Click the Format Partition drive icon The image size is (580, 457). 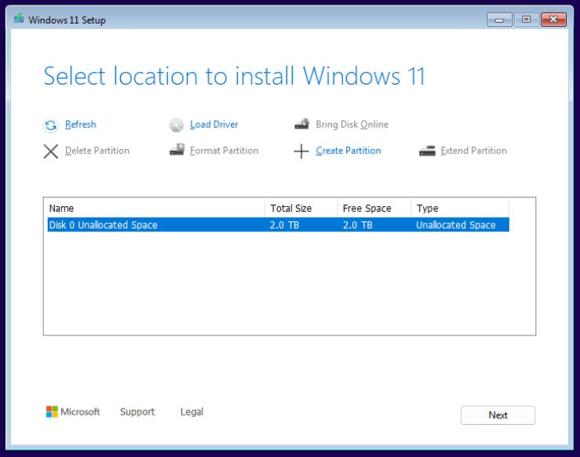[x=177, y=150]
